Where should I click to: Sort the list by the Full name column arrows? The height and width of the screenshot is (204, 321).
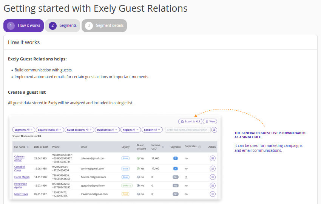(x=28, y=147)
